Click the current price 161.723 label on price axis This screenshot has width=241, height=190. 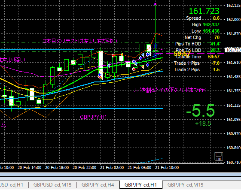point(233,50)
